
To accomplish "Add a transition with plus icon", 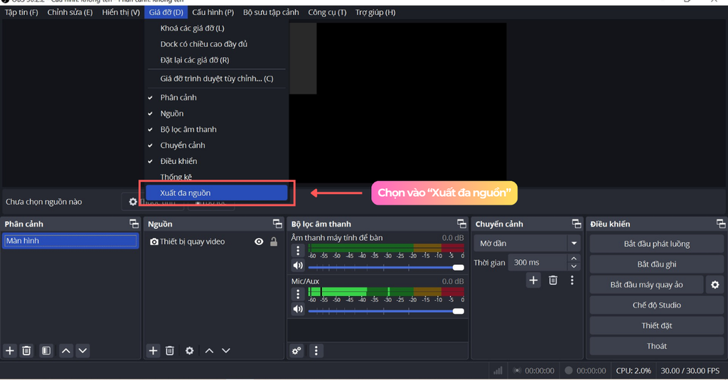I will tap(533, 281).
